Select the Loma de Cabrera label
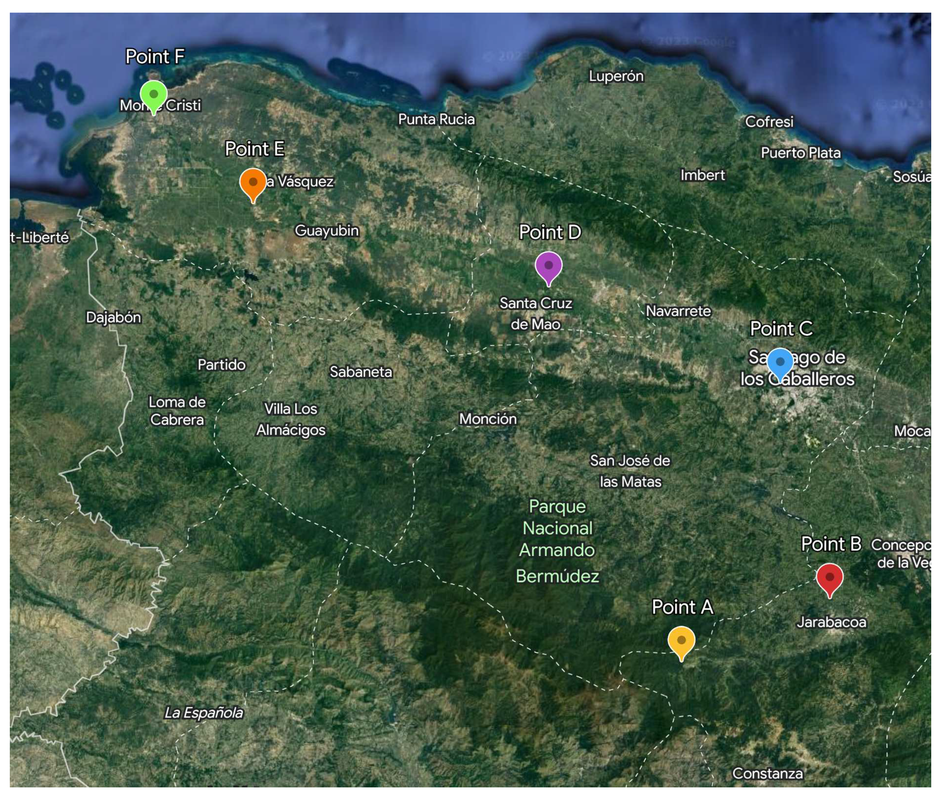This screenshot has width=940, height=800. [x=177, y=411]
